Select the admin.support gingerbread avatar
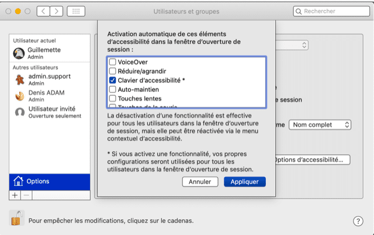 coord(19,80)
